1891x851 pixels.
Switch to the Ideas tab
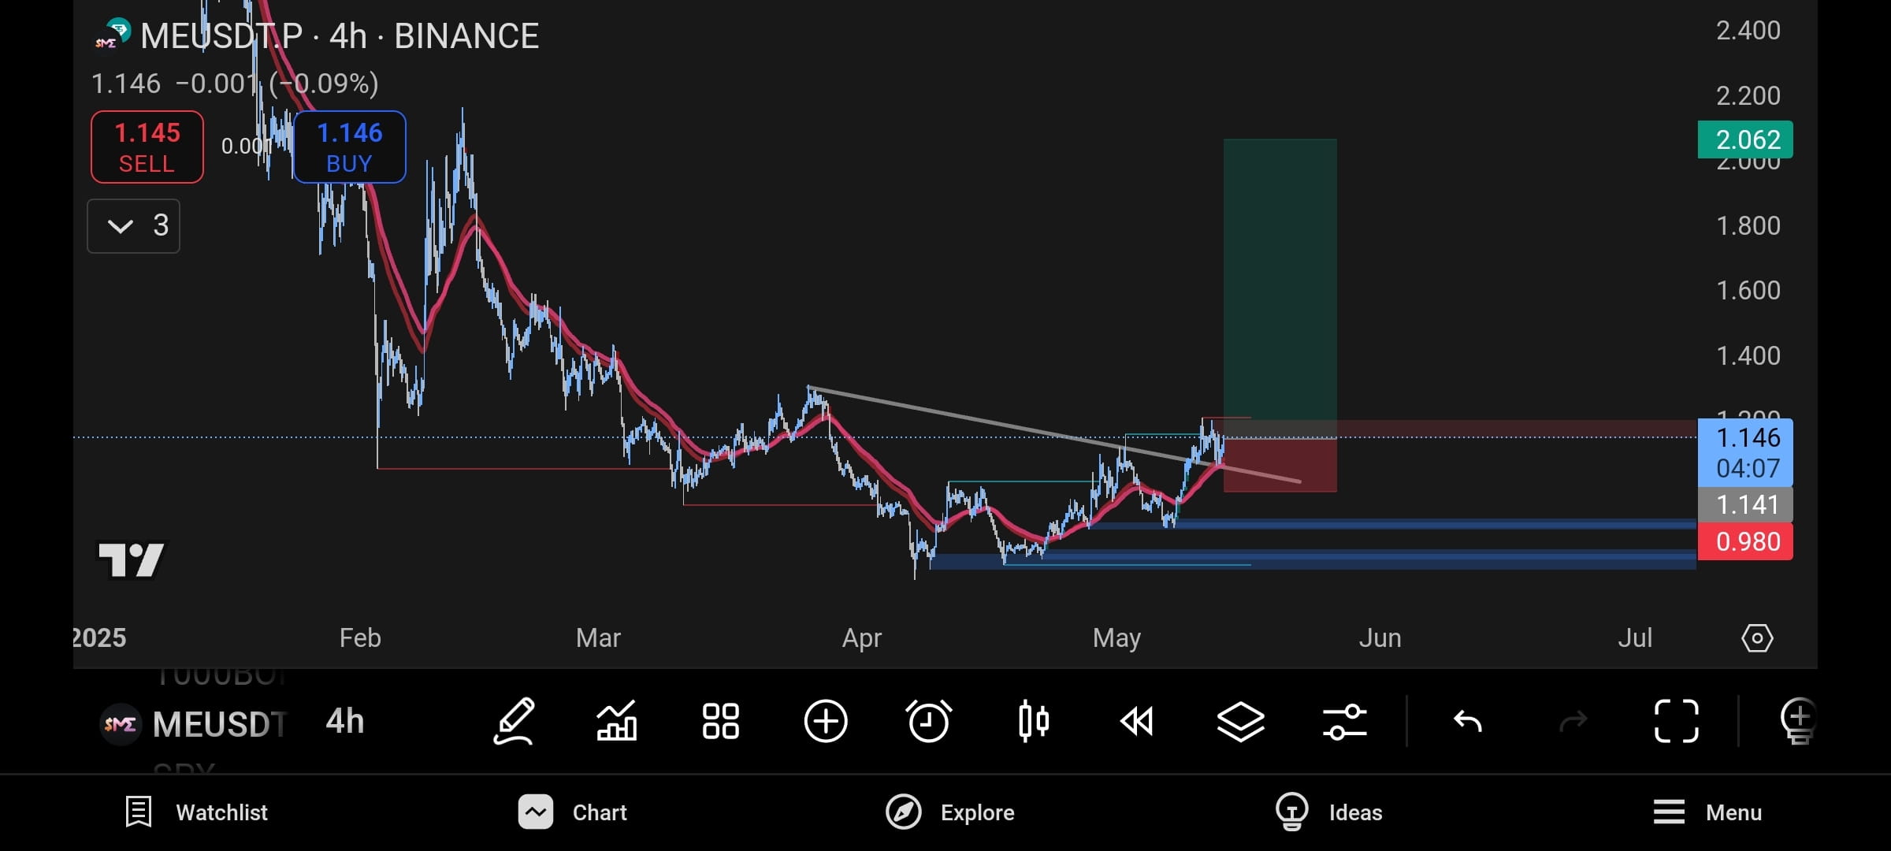[1328, 812]
